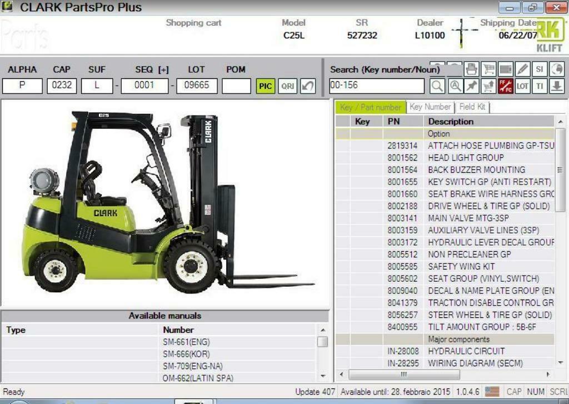Click manuals list scroll down arrow
Image resolution: width=569 pixels, height=404 pixels.
(x=323, y=376)
